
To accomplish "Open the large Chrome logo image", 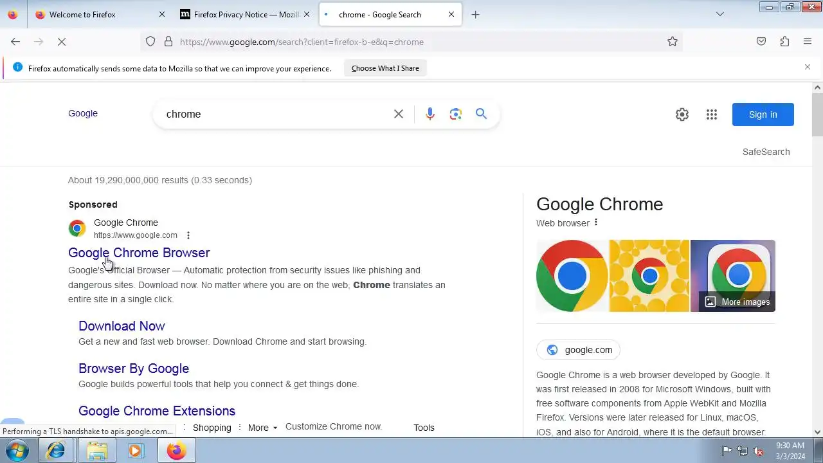I will click(x=572, y=276).
